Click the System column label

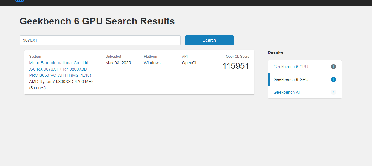click(35, 57)
